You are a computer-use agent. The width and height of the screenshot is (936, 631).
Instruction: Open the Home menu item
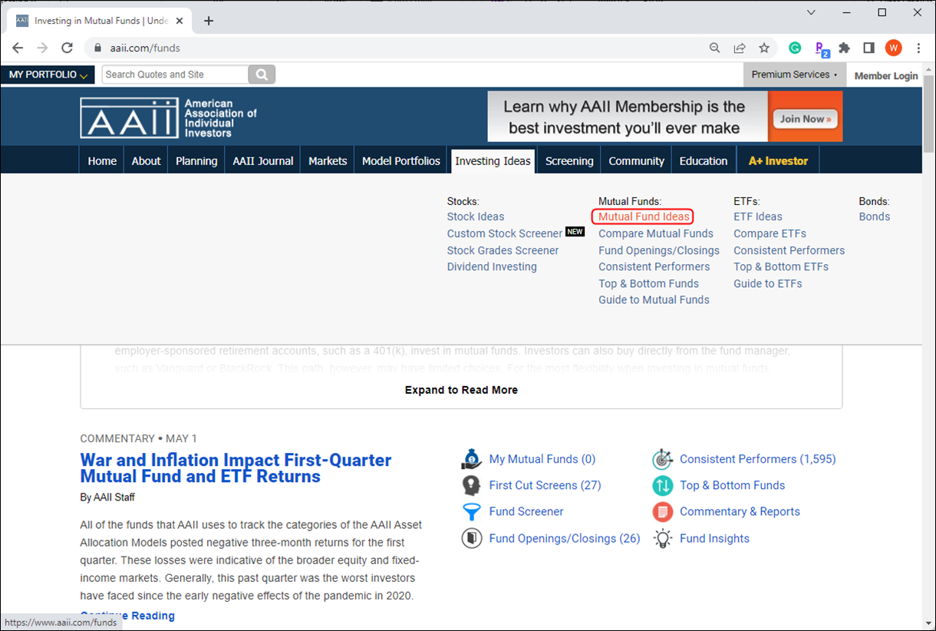click(x=102, y=160)
